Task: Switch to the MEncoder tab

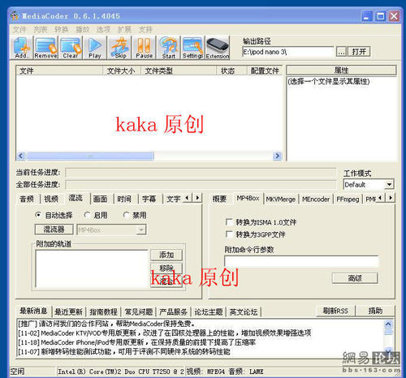Action: pyautogui.click(x=316, y=200)
